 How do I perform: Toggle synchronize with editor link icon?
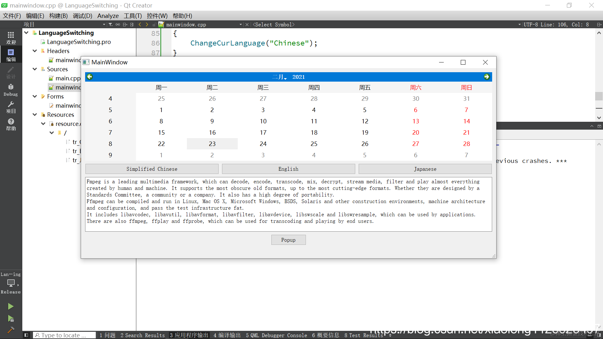pos(118,24)
